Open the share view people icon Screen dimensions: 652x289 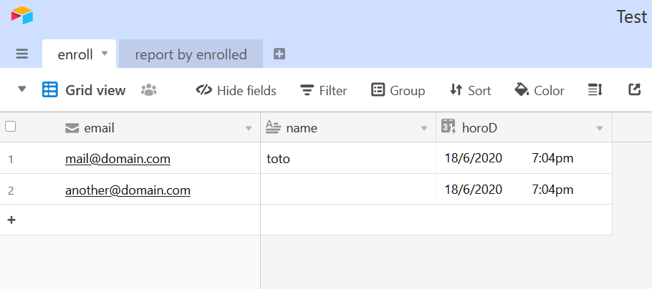coord(149,90)
